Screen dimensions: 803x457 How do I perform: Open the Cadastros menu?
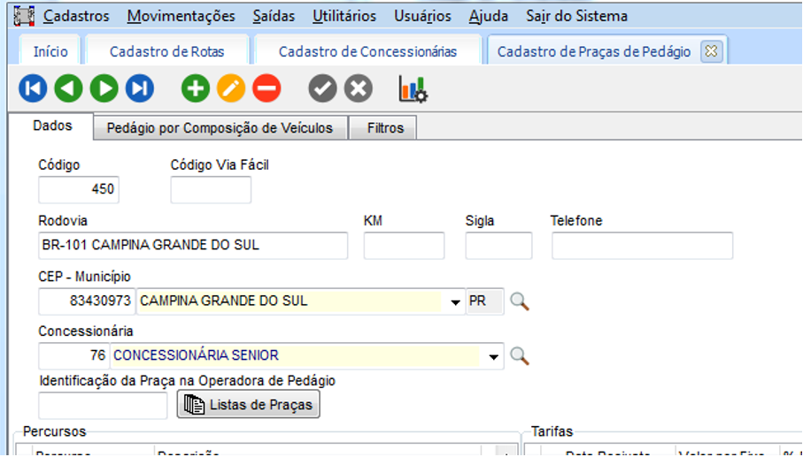click(x=76, y=16)
